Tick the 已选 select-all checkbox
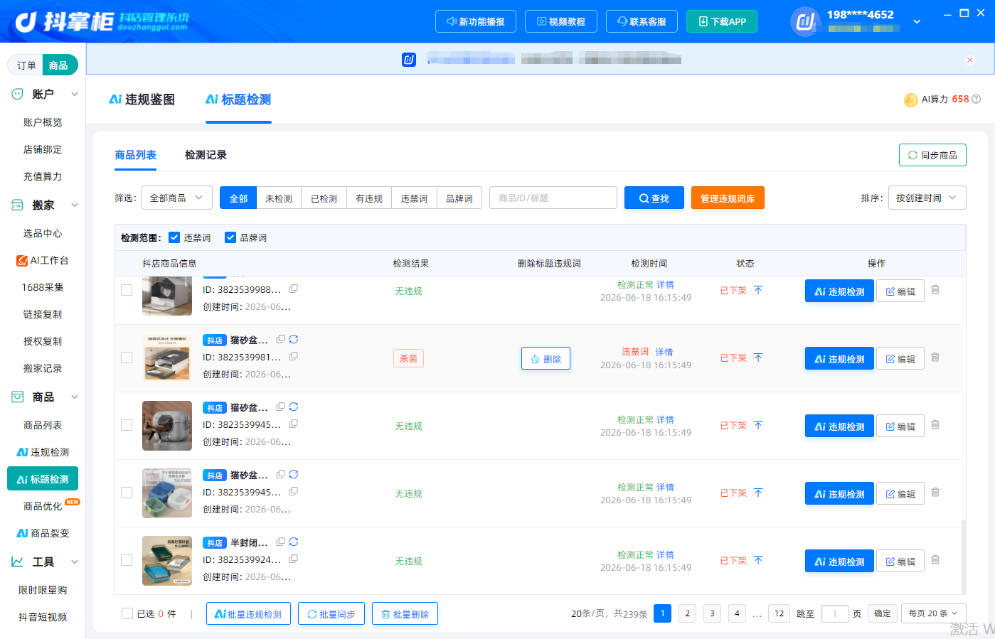The image size is (995, 639). 127,613
